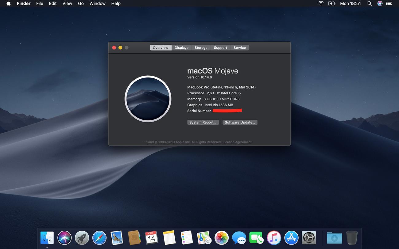Image resolution: width=399 pixels, height=249 pixels.
Task: Open Calendar icon showing Oct 14
Action: click(152, 238)
